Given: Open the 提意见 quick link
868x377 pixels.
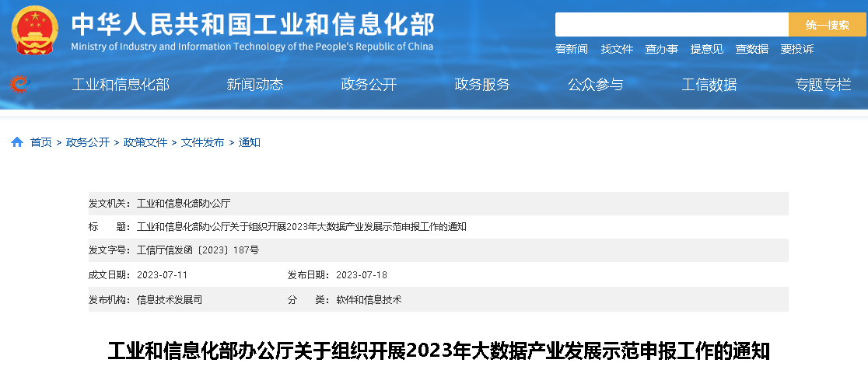Looking at the screenshot, I should point(707,49).
